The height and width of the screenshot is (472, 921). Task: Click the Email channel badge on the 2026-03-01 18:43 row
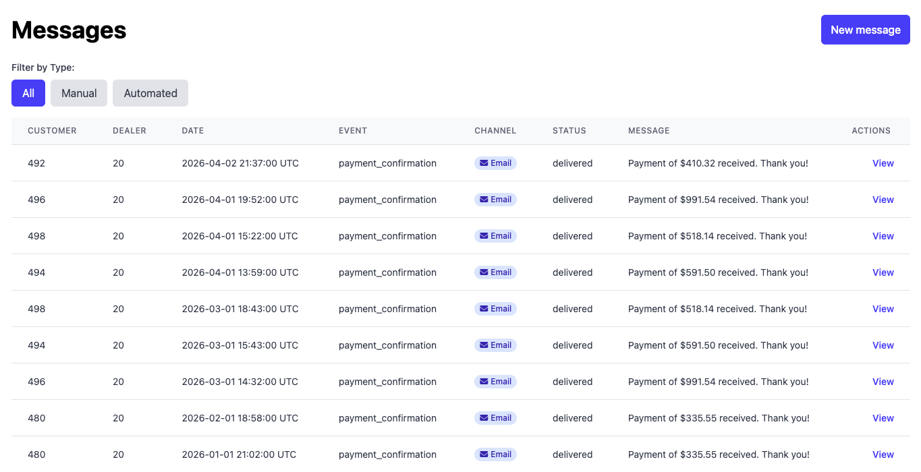point(496,309)
